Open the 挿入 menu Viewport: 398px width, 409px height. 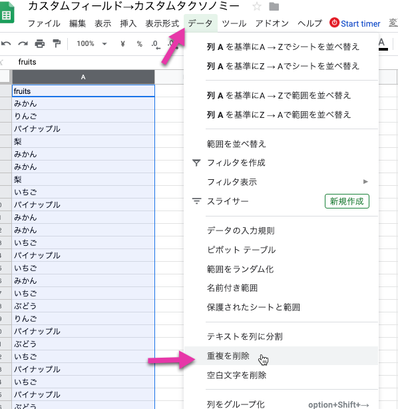128,23
